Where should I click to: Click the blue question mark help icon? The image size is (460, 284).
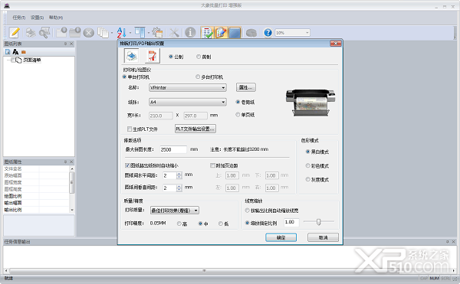pyautogui.click(x=268, y=32)
